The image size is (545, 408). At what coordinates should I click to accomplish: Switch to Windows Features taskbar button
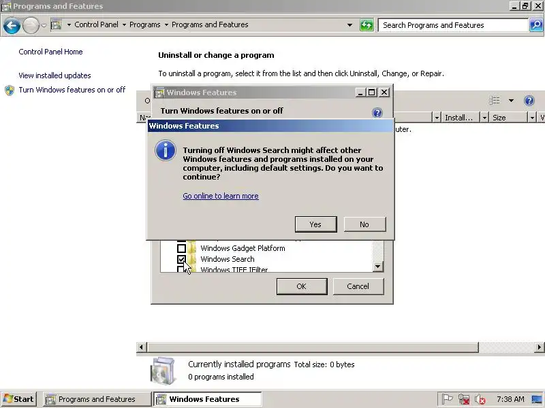click(208, 399)
